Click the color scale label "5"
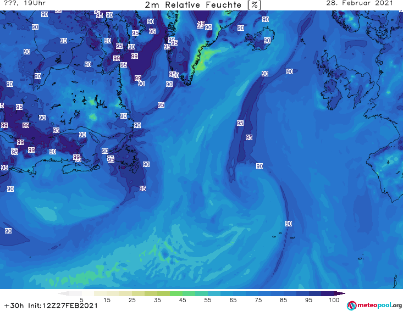 point(81,299)
